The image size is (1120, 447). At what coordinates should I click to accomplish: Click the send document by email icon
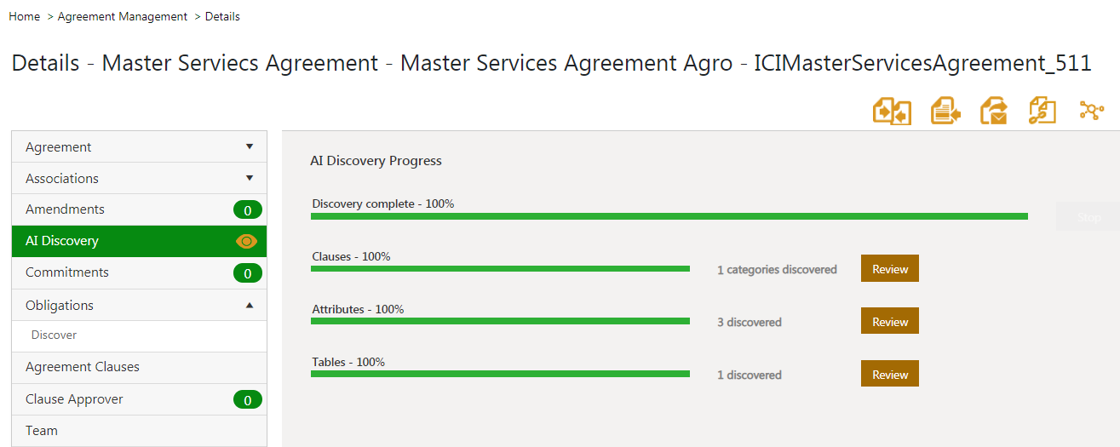point(994,112)
